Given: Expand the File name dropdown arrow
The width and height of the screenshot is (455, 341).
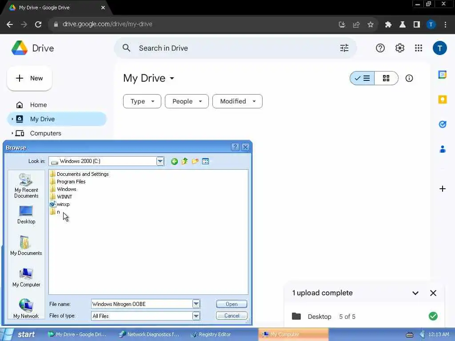Looking at the screenshot, I should pos(196,304).
